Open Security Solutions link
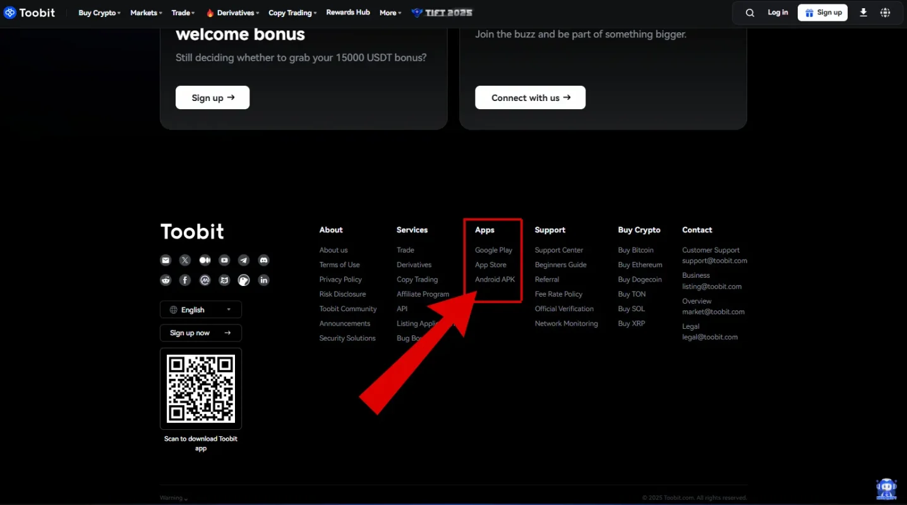The width and height of the screenshot is (907, 505). 347,338
